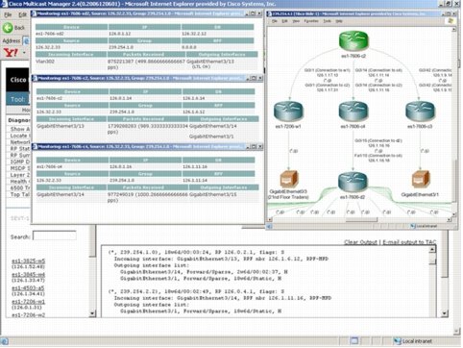Click the Fa1/15 Connection to c4 label
Viewport: 463px width, 348px height.
tap(378, 156)
